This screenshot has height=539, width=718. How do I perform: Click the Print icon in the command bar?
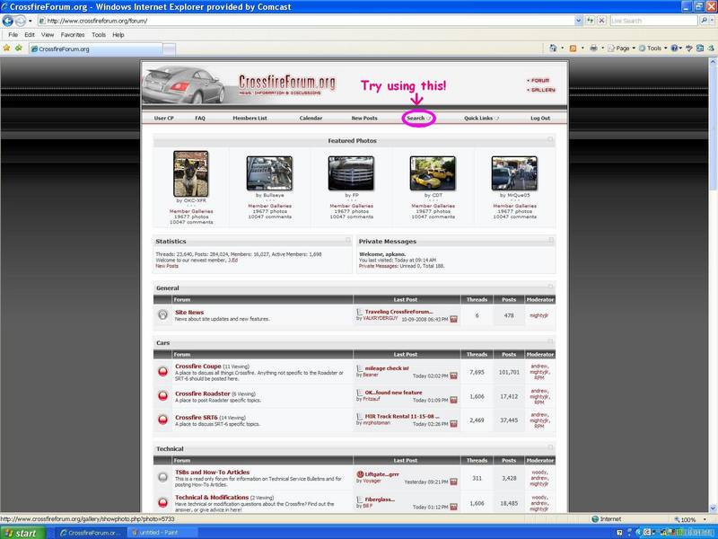click(x=594, y=49)
